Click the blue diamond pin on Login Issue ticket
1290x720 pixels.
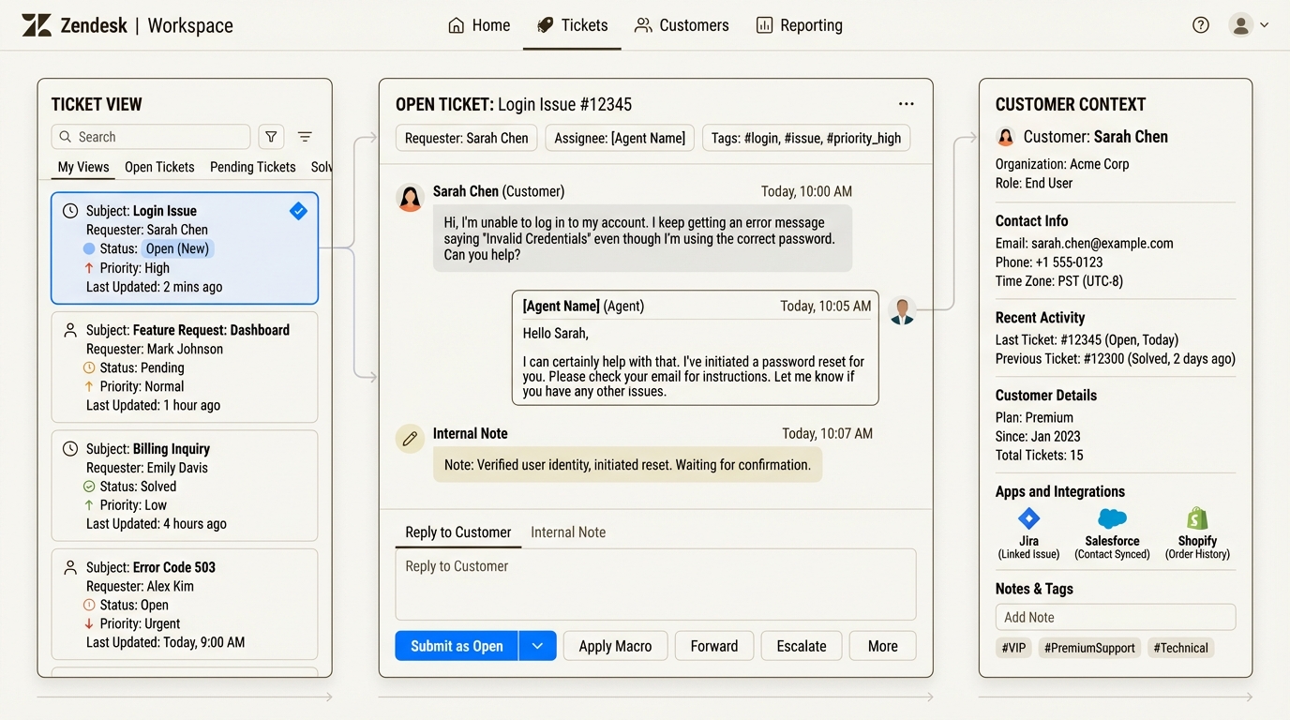(298, 211)
